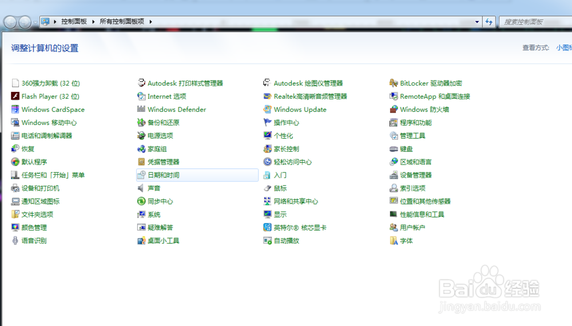Open the Windows Defender icon
572x326 pixels.
tap(141, 109)
